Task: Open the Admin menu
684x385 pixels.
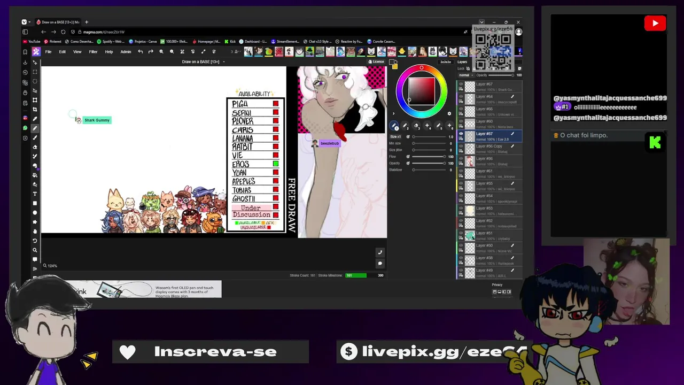Action: [x=126, y=52]
